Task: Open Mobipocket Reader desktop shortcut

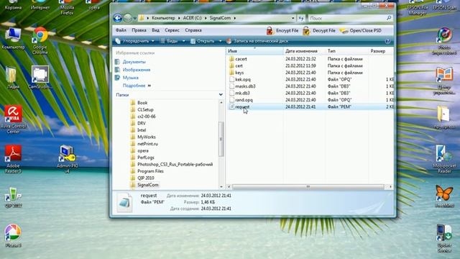Action: [x=444, y=159]
